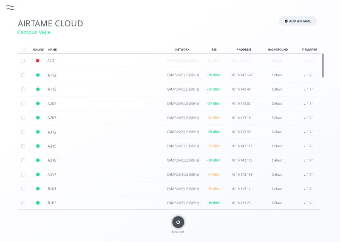The width and height of the screenshot is (340, 242).
Task: Check the box for device A202
Action: click(x=23, y=103)
